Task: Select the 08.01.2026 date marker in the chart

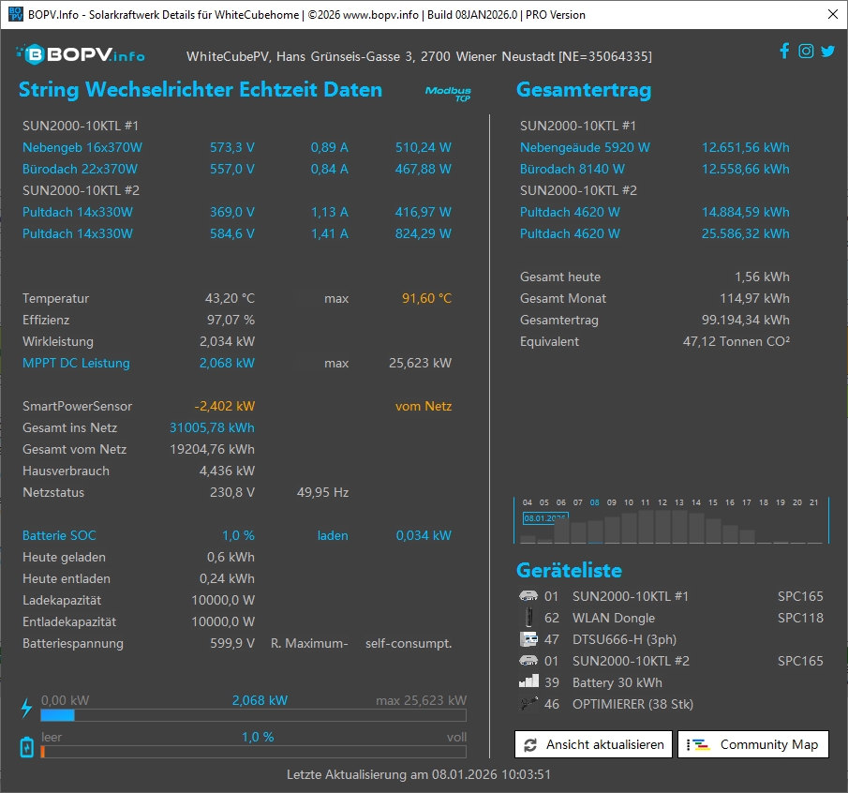Action: 544,517
